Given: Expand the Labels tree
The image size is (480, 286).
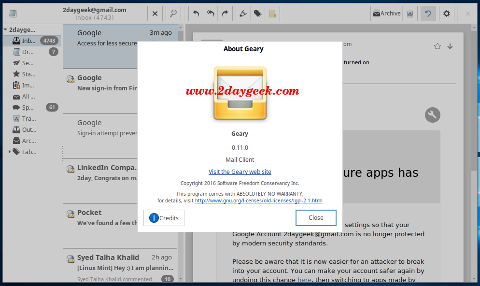Looking at the screenshot, I should click(x=10, y=152).
